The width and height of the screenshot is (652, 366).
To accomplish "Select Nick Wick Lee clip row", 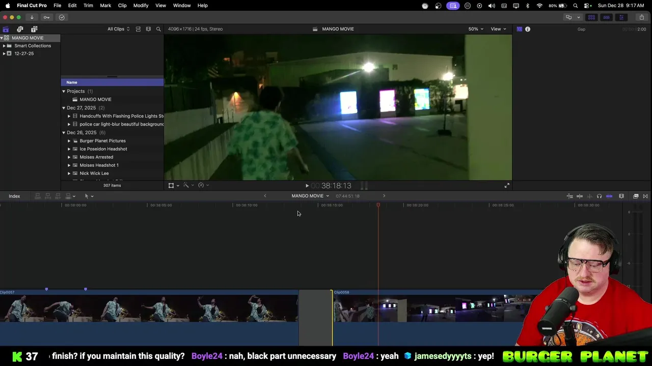I will pyautogui.click(x=112, y=173).
